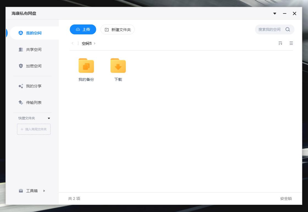Viewport: 308px width, 212px height.
Task: Expand the 空间1 breadcrumb chevron
Action: pos(95,43)
